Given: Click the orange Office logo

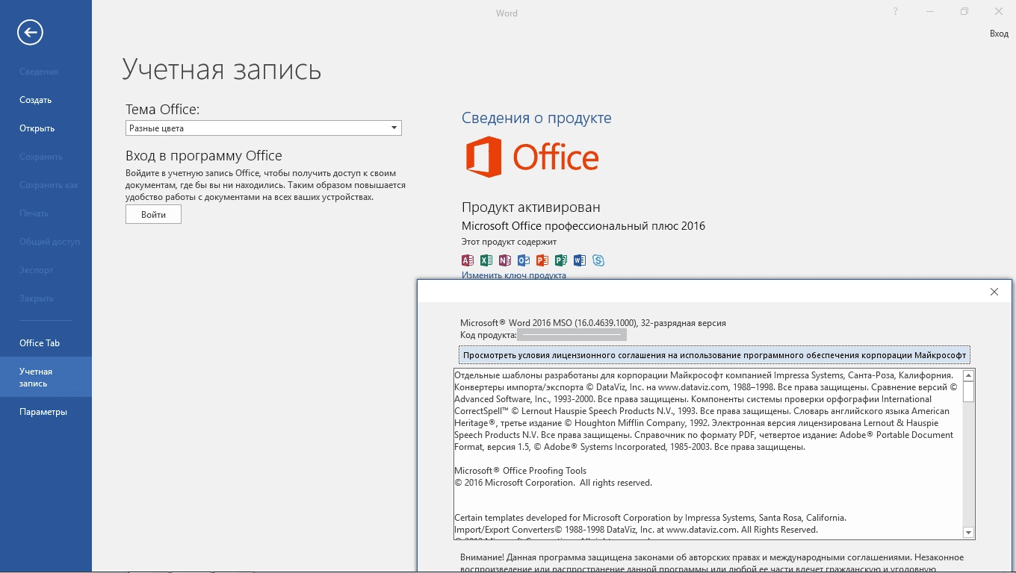Looking at the screenshot, I should pyautogui.click(x=532, y=157).
